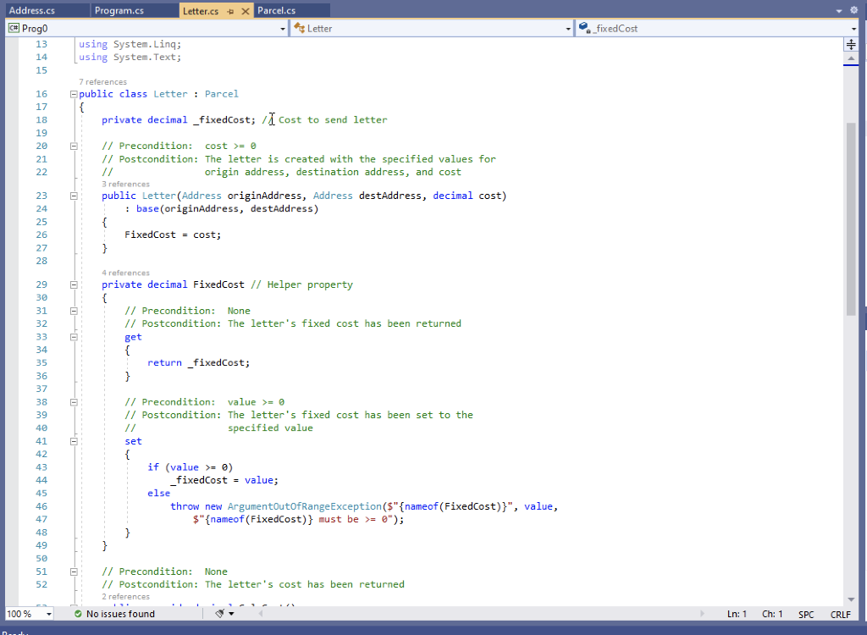Screen dimensions: 867x635
Task: Open the 4 references CodeLens link
Action: tap(125, 273)
